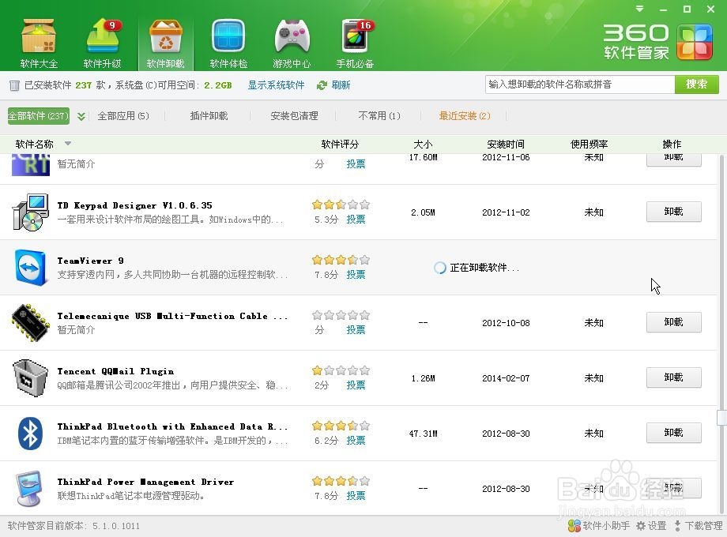Screen dimensions: 727x537
Task: Vote via 投票 for Tencent QQMail Plugin
Action: [x=356, y=385]
